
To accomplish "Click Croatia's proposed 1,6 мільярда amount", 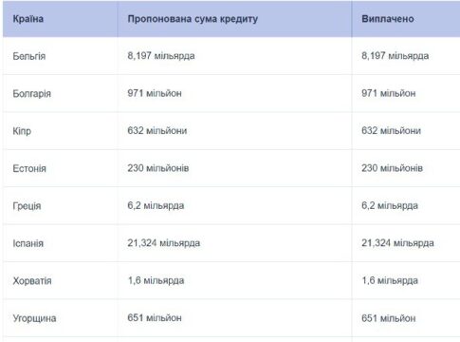I will coord(156,280).
